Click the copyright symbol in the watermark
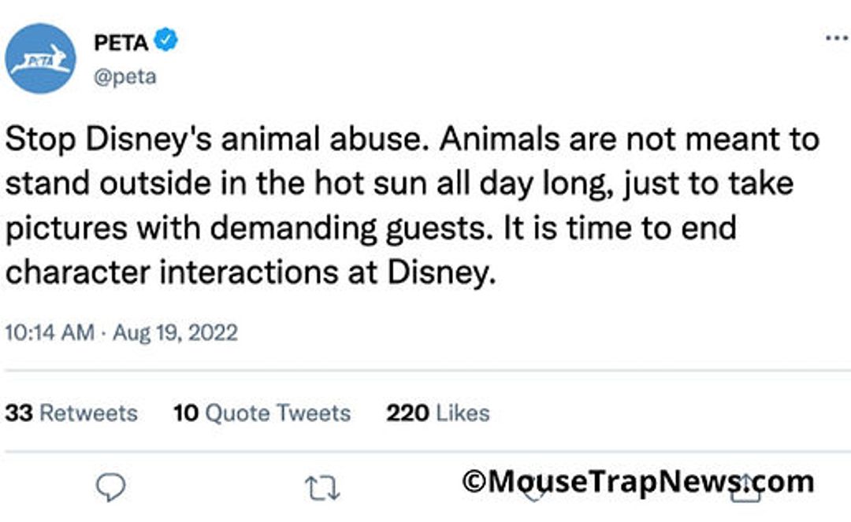851x522 pixels. [x=474, y=480]
